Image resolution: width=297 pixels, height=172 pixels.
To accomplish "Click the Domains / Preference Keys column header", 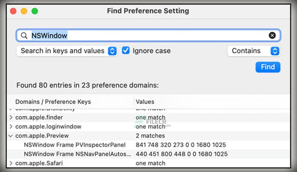I will tap(53, 102).
